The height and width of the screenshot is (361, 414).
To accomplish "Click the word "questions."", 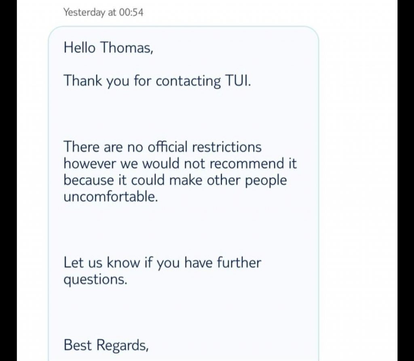I will tap(95, 279).
